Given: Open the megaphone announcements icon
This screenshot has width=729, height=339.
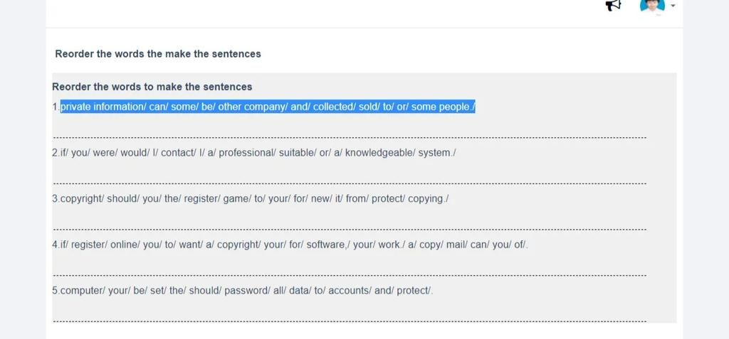Looking at the screenshot, I should (x=613, y=5).
